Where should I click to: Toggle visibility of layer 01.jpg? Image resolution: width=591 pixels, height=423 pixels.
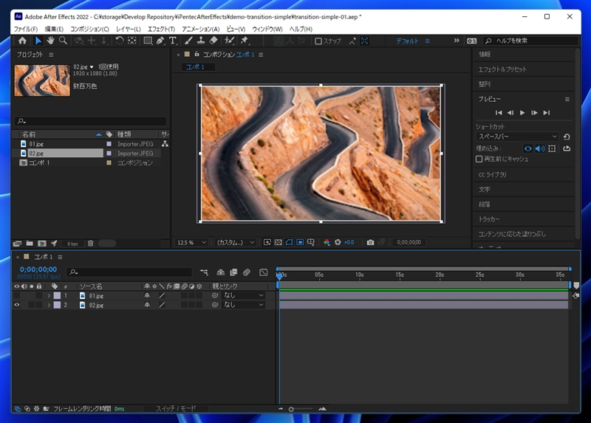click(x=17, y=296)
